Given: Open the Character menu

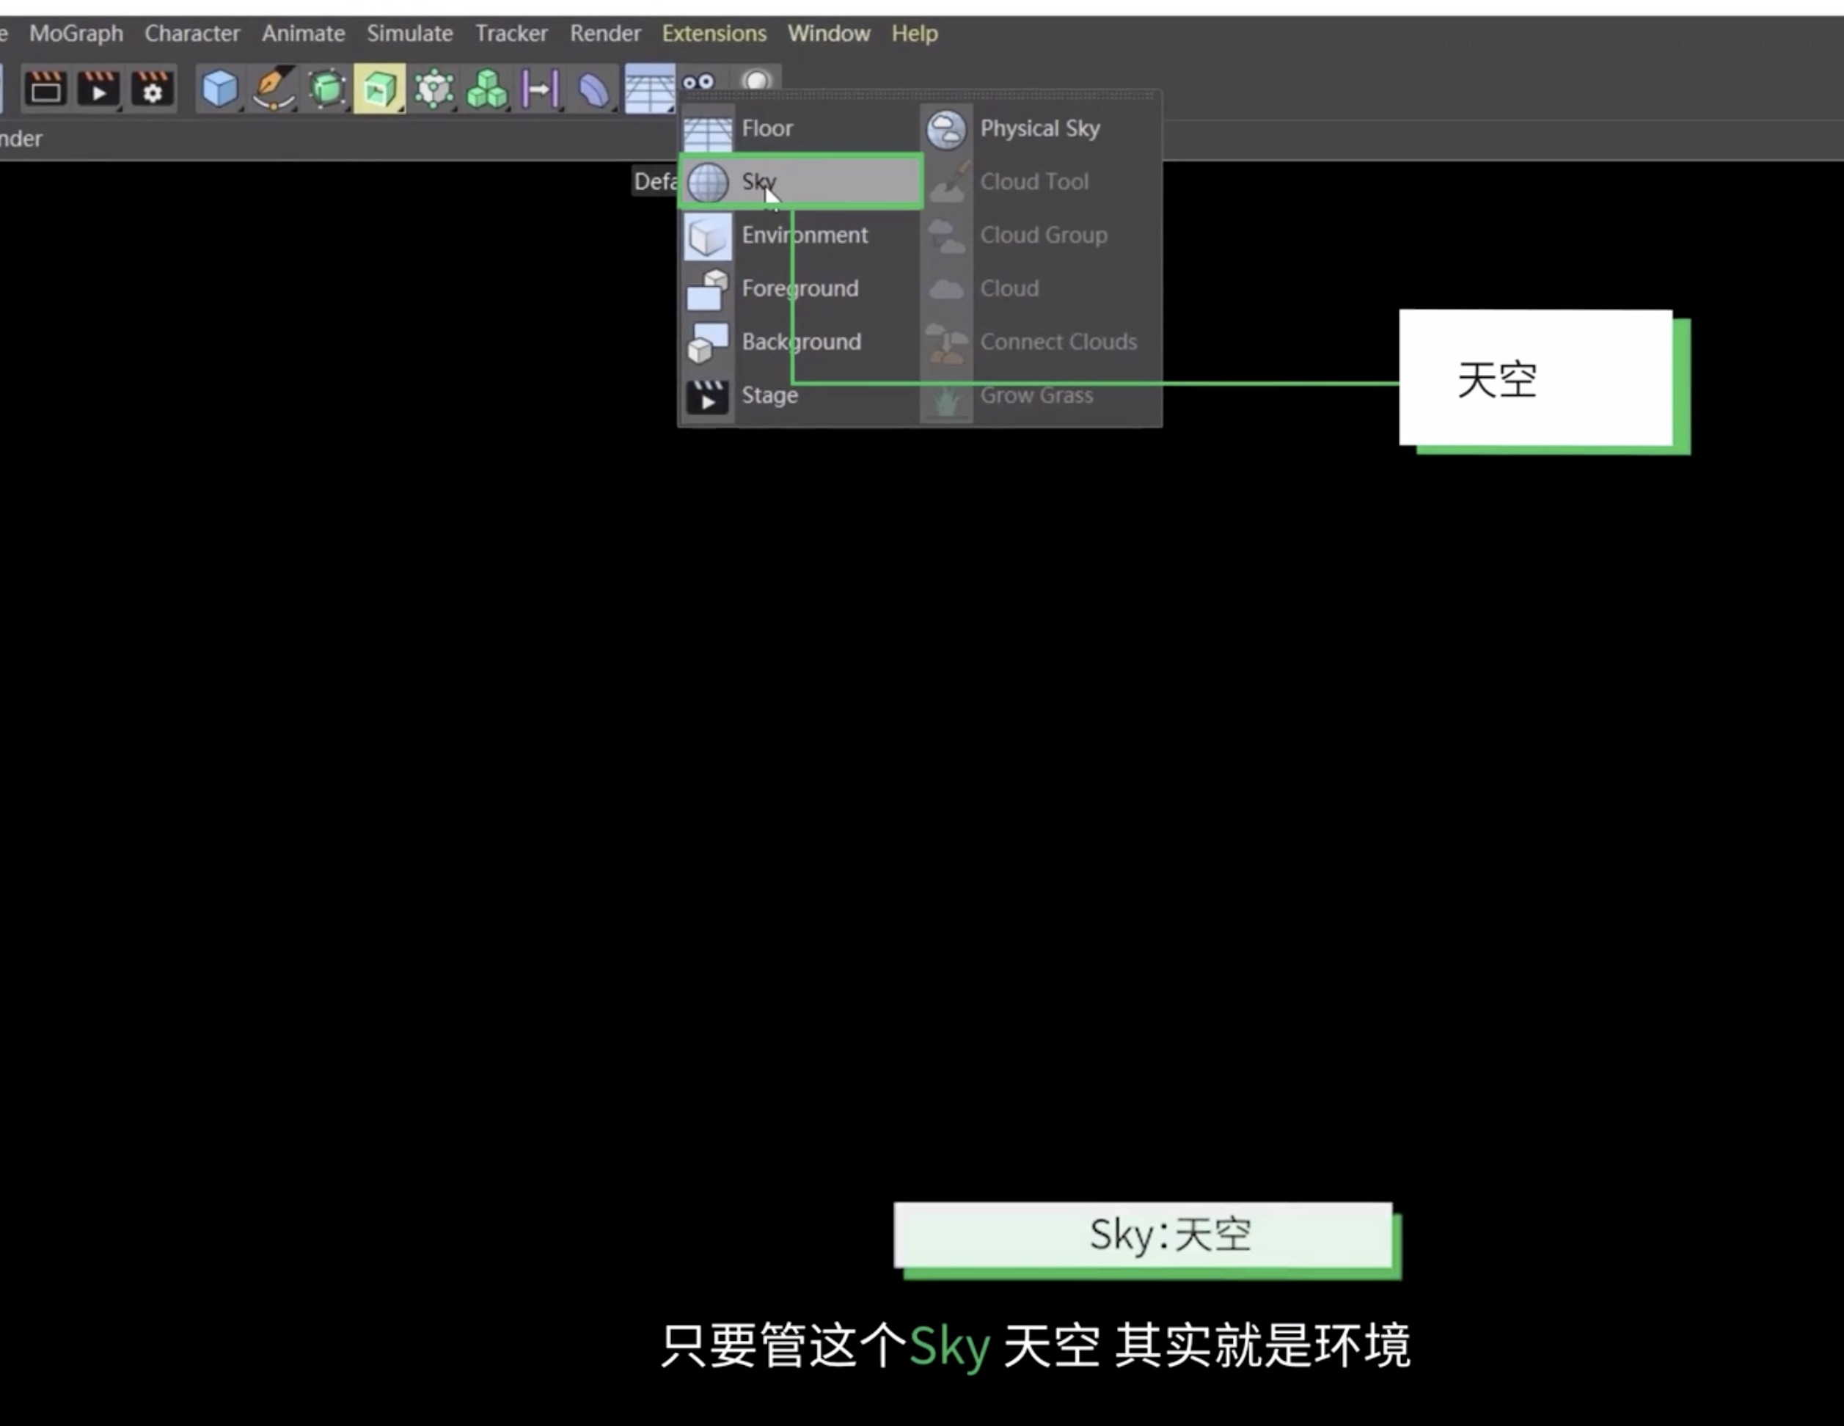Looking at the screenshot, I should pos(191,34).
